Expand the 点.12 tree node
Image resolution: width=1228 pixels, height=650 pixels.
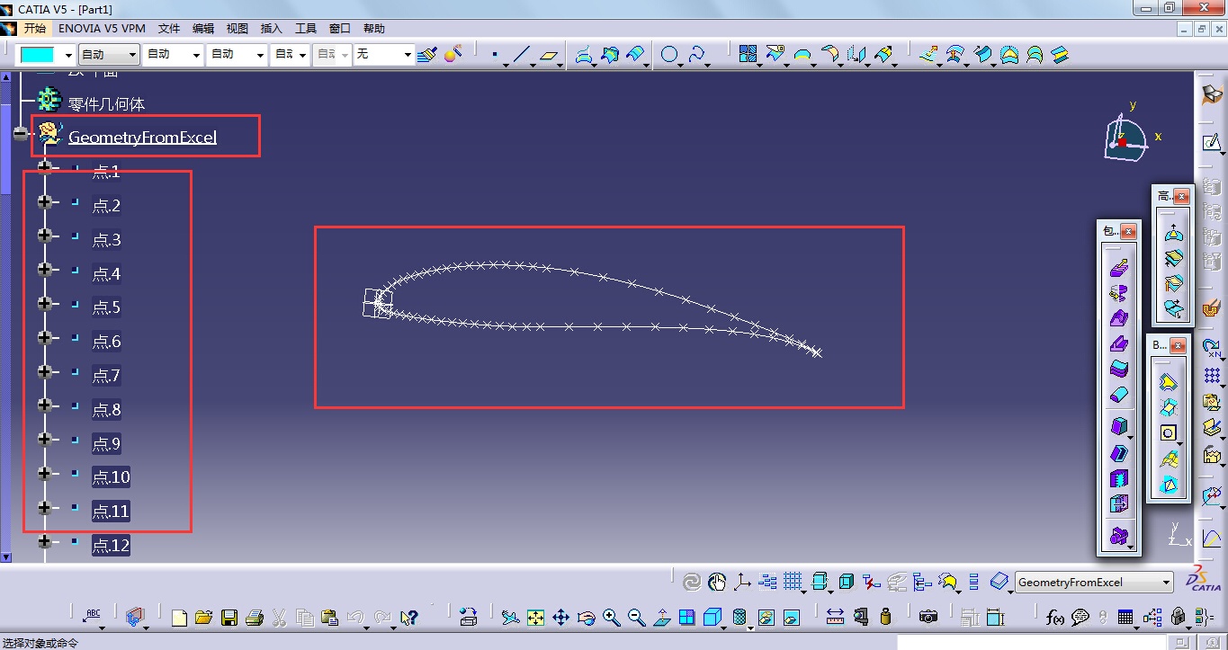(x=44, y=541)
